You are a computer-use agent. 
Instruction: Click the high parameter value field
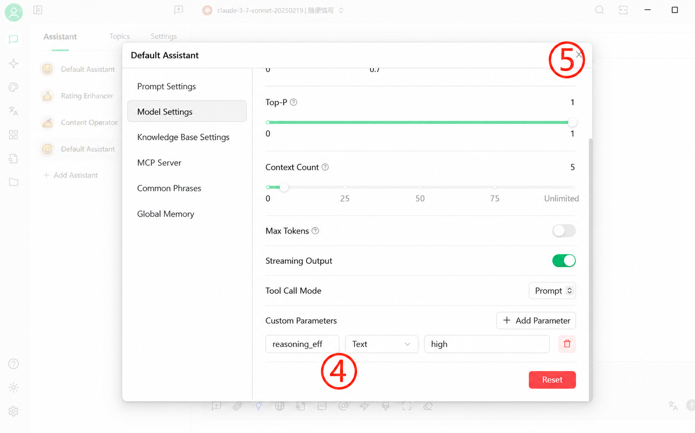click(x=487, y=344)
